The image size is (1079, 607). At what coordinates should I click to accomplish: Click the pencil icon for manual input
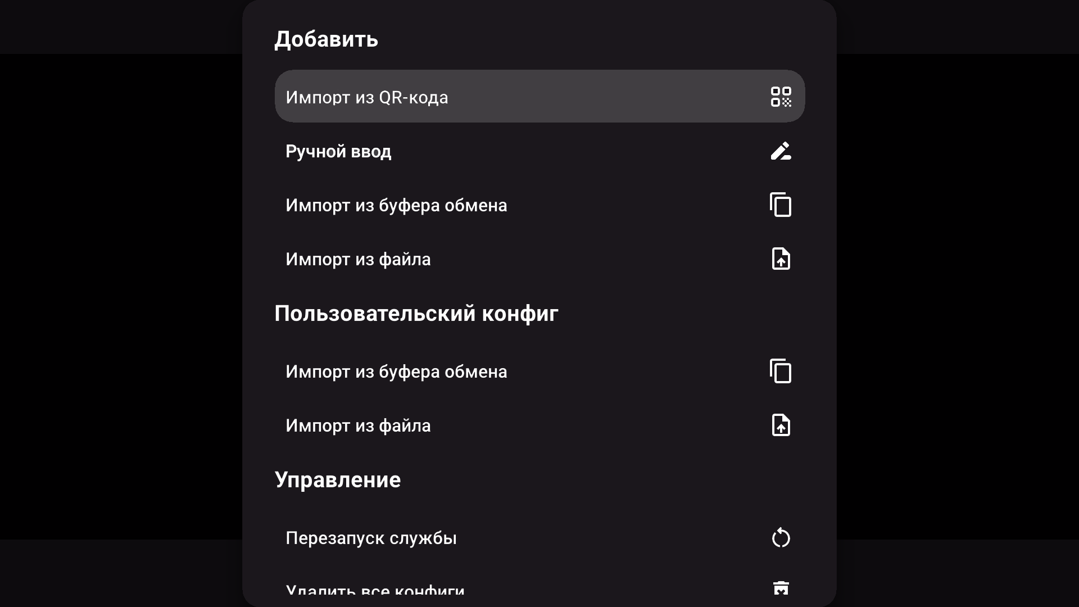pyautogui.click(x=781, y=151)
